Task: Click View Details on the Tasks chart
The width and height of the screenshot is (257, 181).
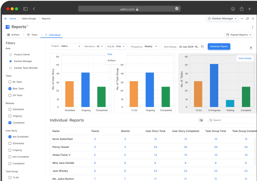Action: tap(245, 58)
